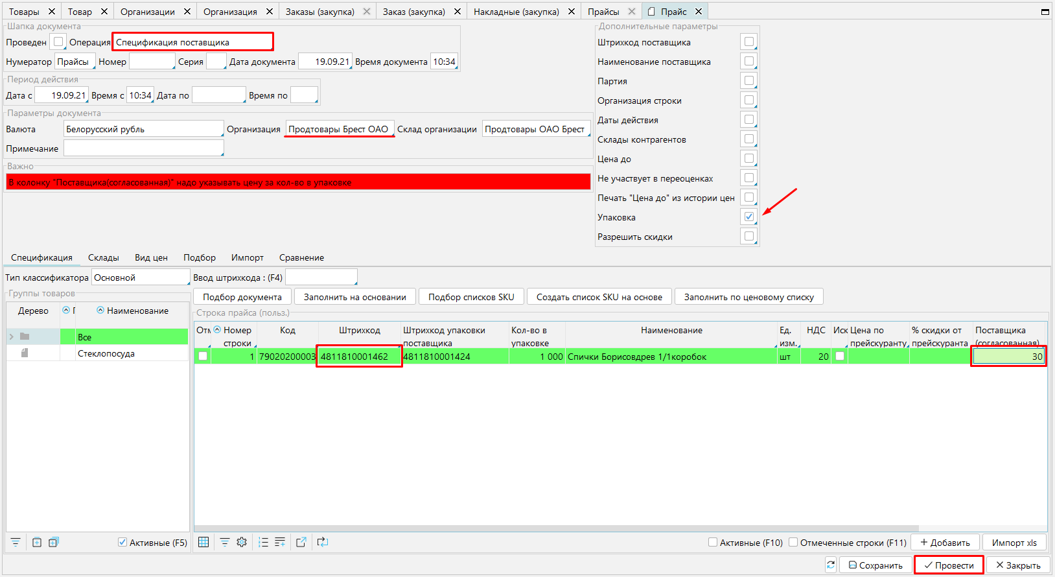Click the list-with-plus icon in table toolbar

(280, 543)
